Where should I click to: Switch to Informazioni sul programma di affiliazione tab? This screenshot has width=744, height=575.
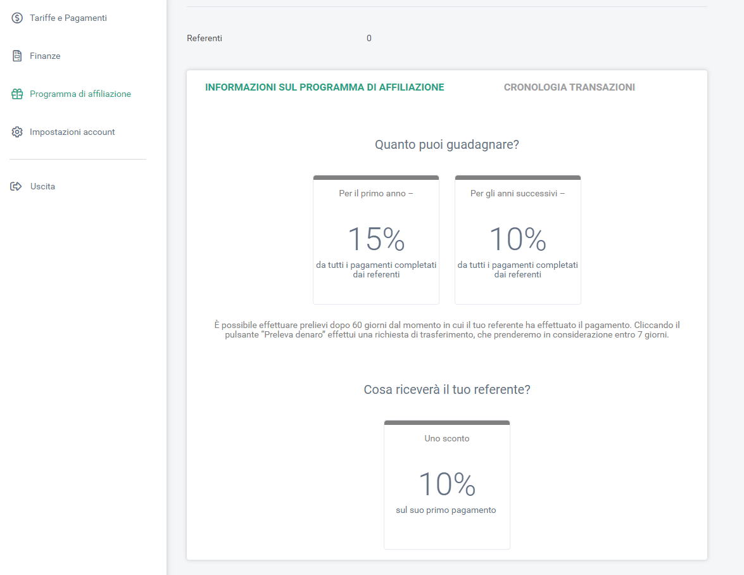[325, 87]
